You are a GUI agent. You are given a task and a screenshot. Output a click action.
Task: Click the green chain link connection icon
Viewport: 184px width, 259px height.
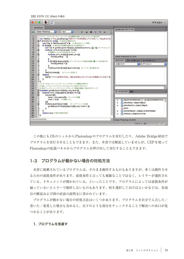point(33,32)
